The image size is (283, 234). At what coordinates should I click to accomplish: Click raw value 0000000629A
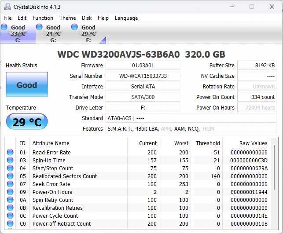249,168
